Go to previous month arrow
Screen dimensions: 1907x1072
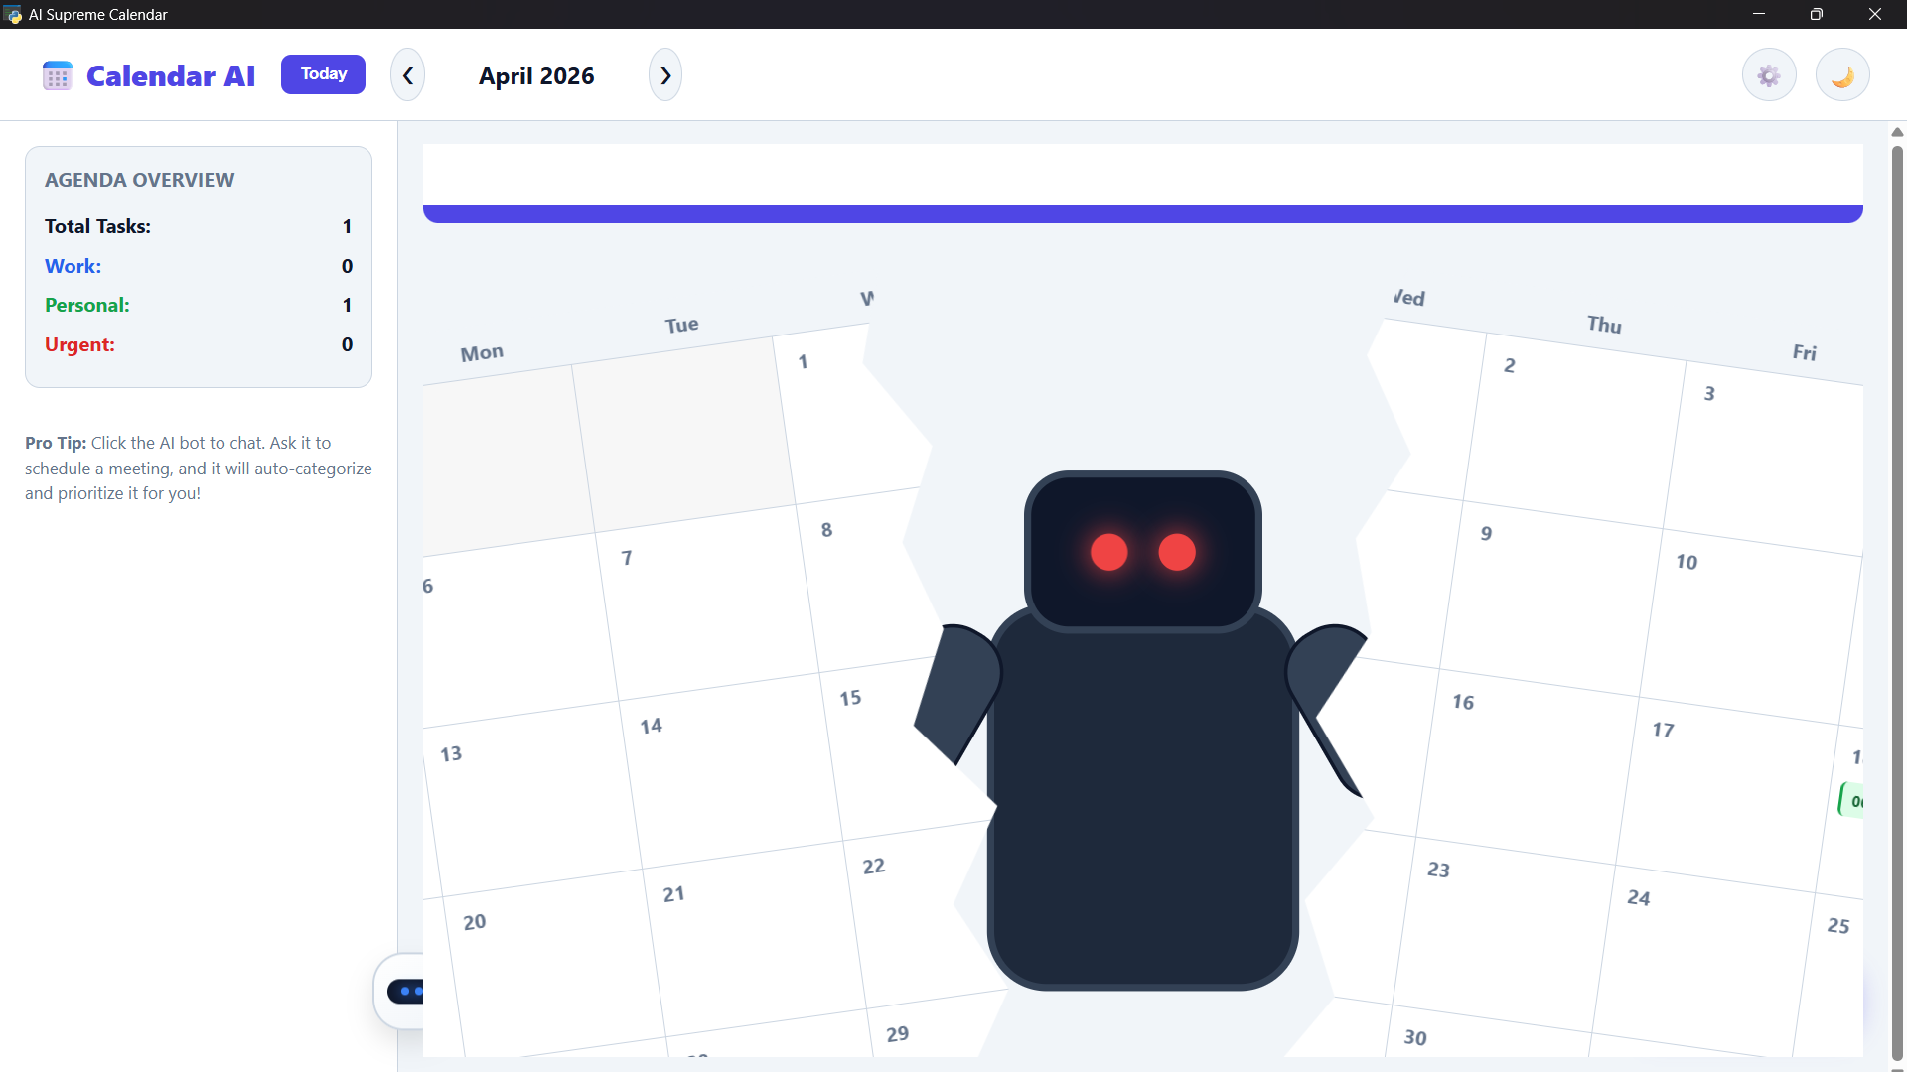click(x=407, y=75)
